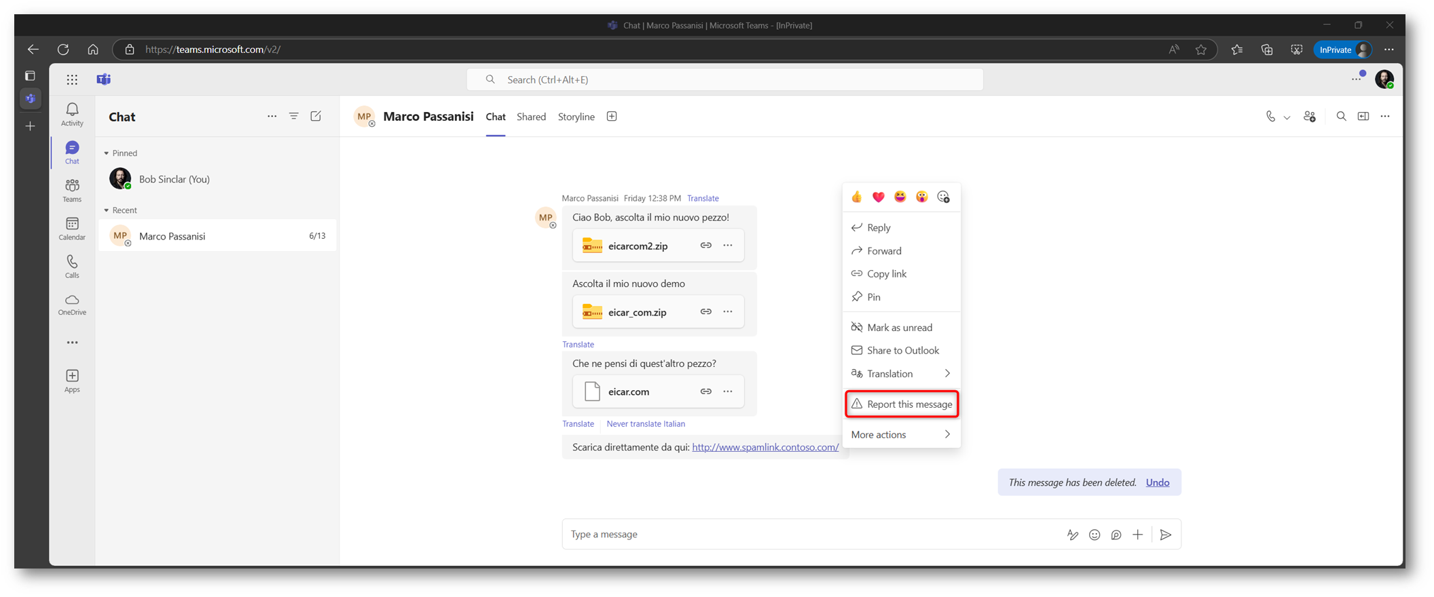The height and width of the screenshot is (597, 1434).
Task: Add page to browser favorites star
Action: [x=1201, y=50]
